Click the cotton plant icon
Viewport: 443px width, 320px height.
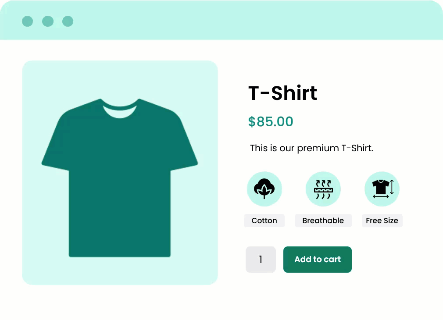pyautogui.click(x=264, y=188)
